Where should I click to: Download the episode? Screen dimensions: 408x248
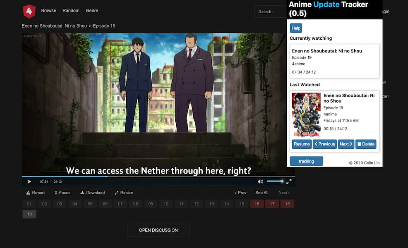pos(92,193)
